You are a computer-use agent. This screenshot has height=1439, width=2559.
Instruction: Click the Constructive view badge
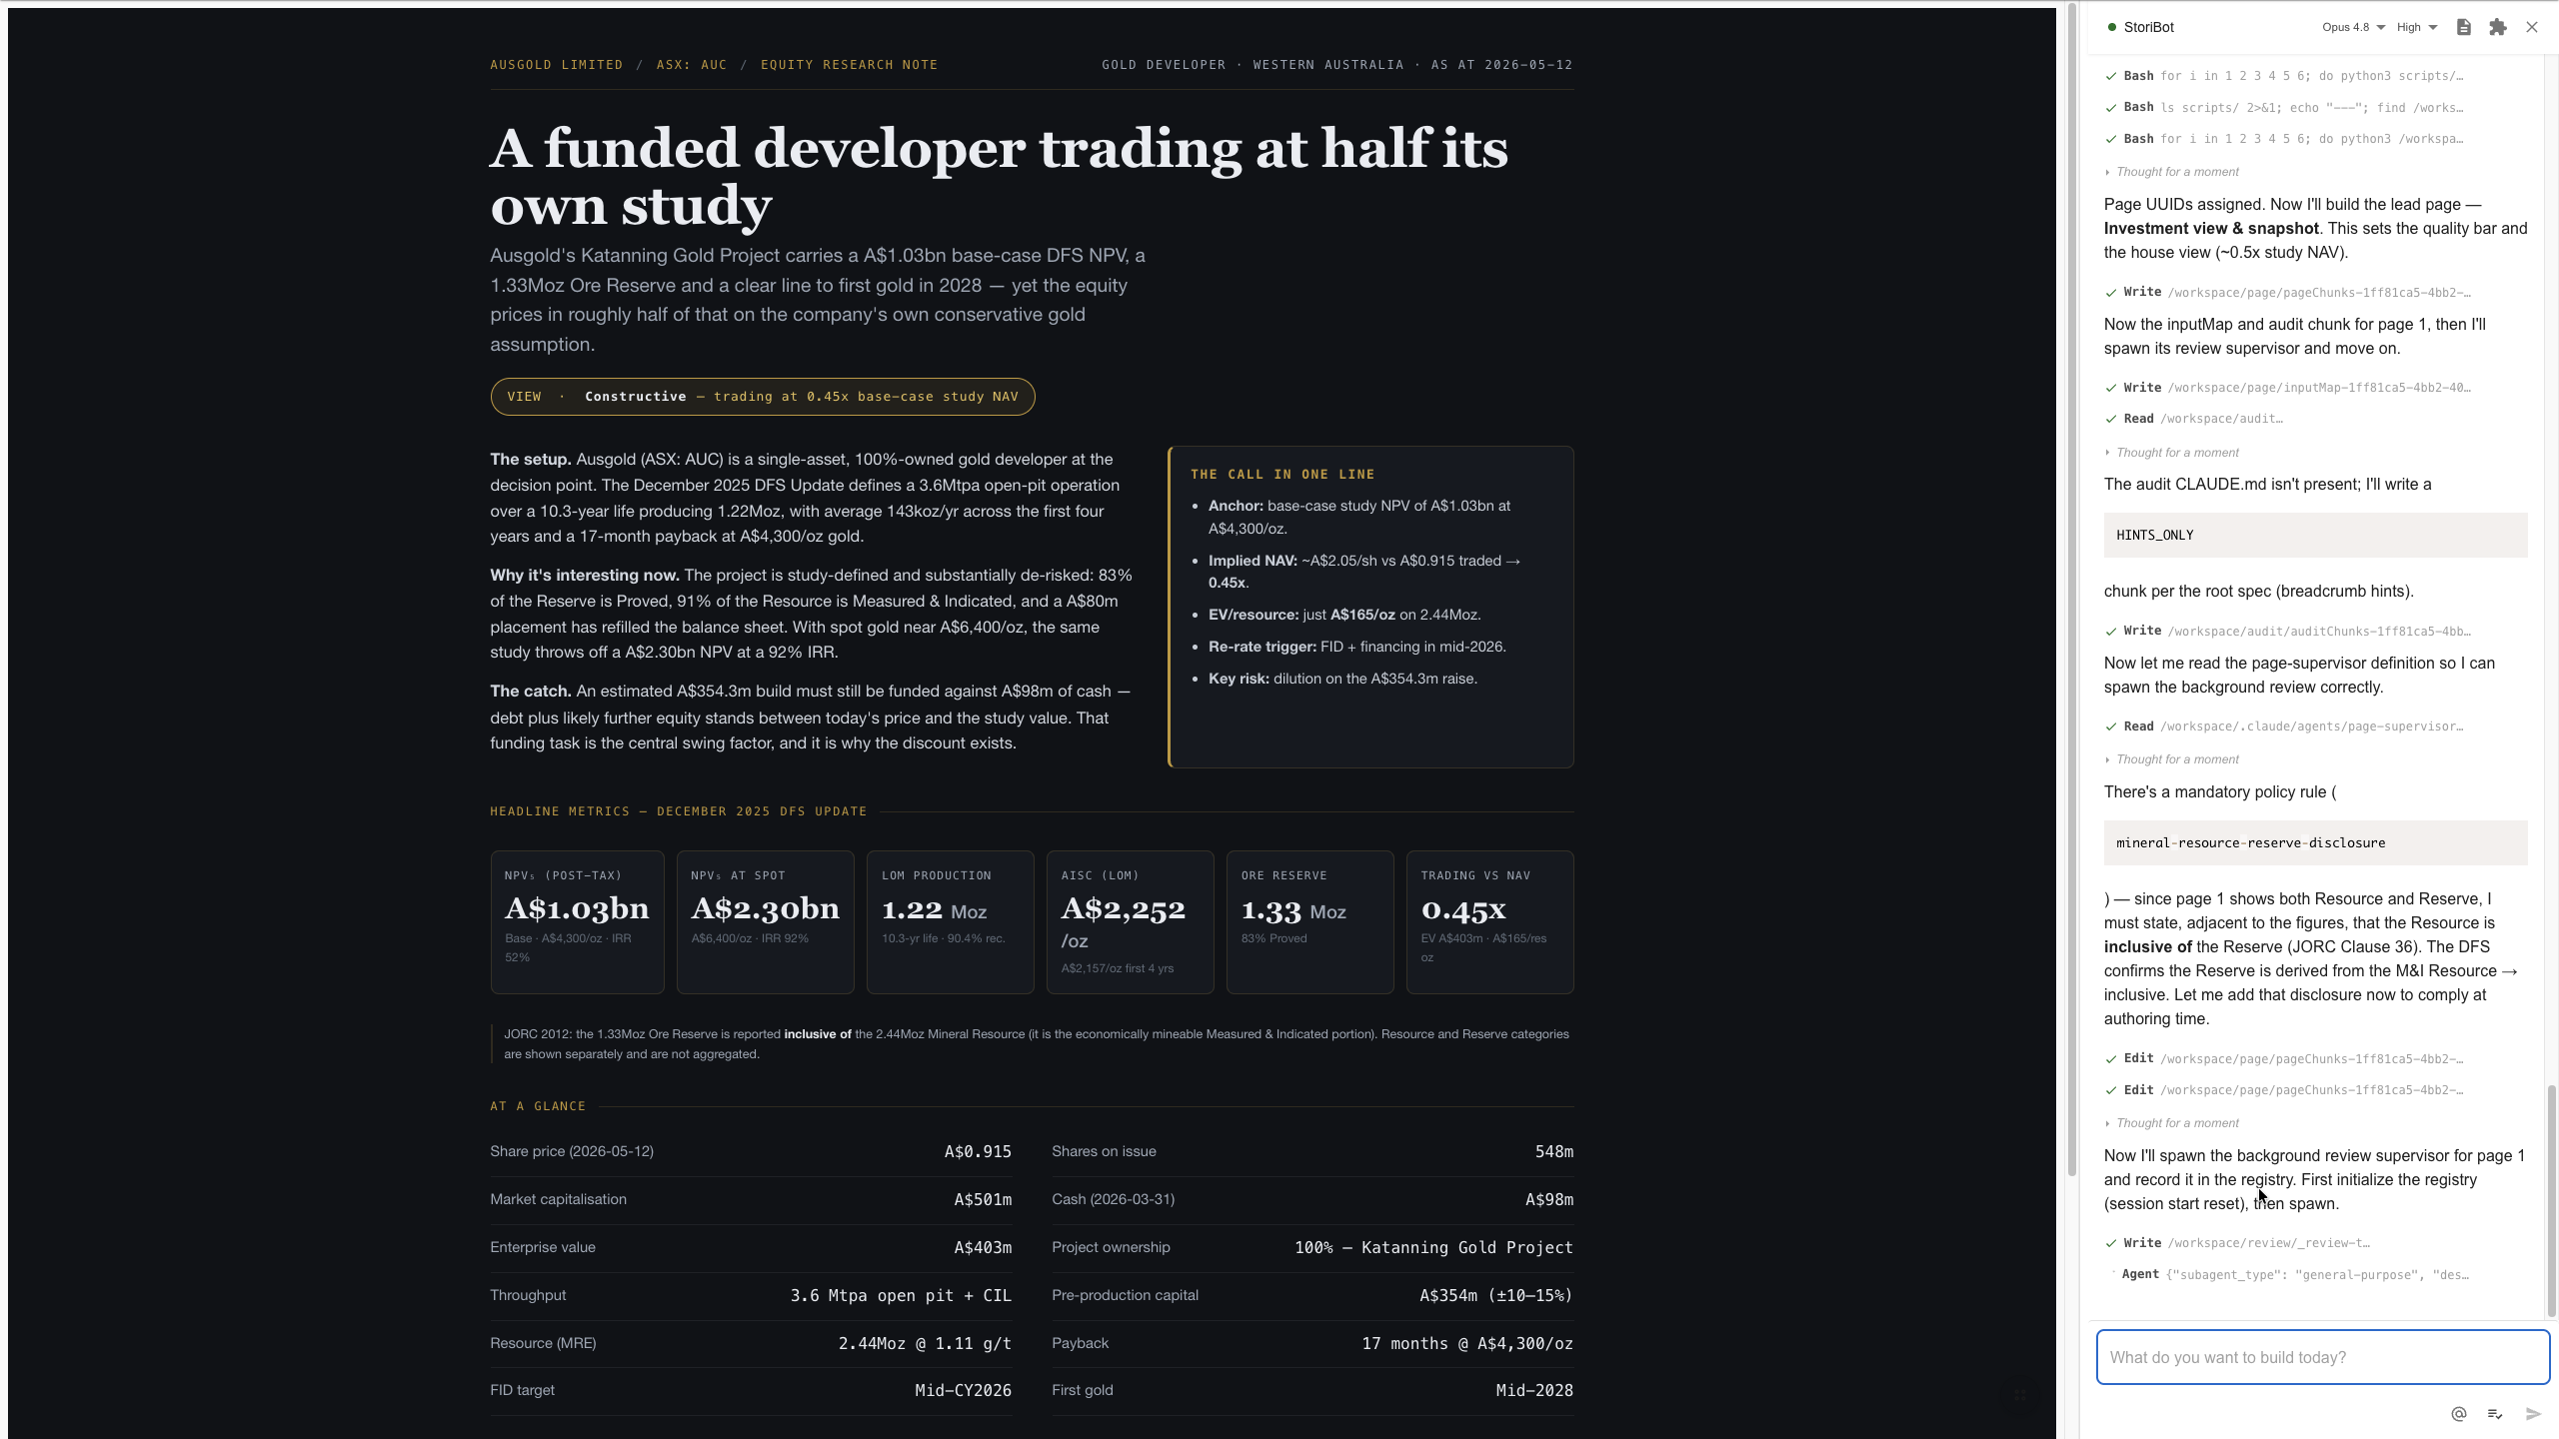tap(762, 397)
